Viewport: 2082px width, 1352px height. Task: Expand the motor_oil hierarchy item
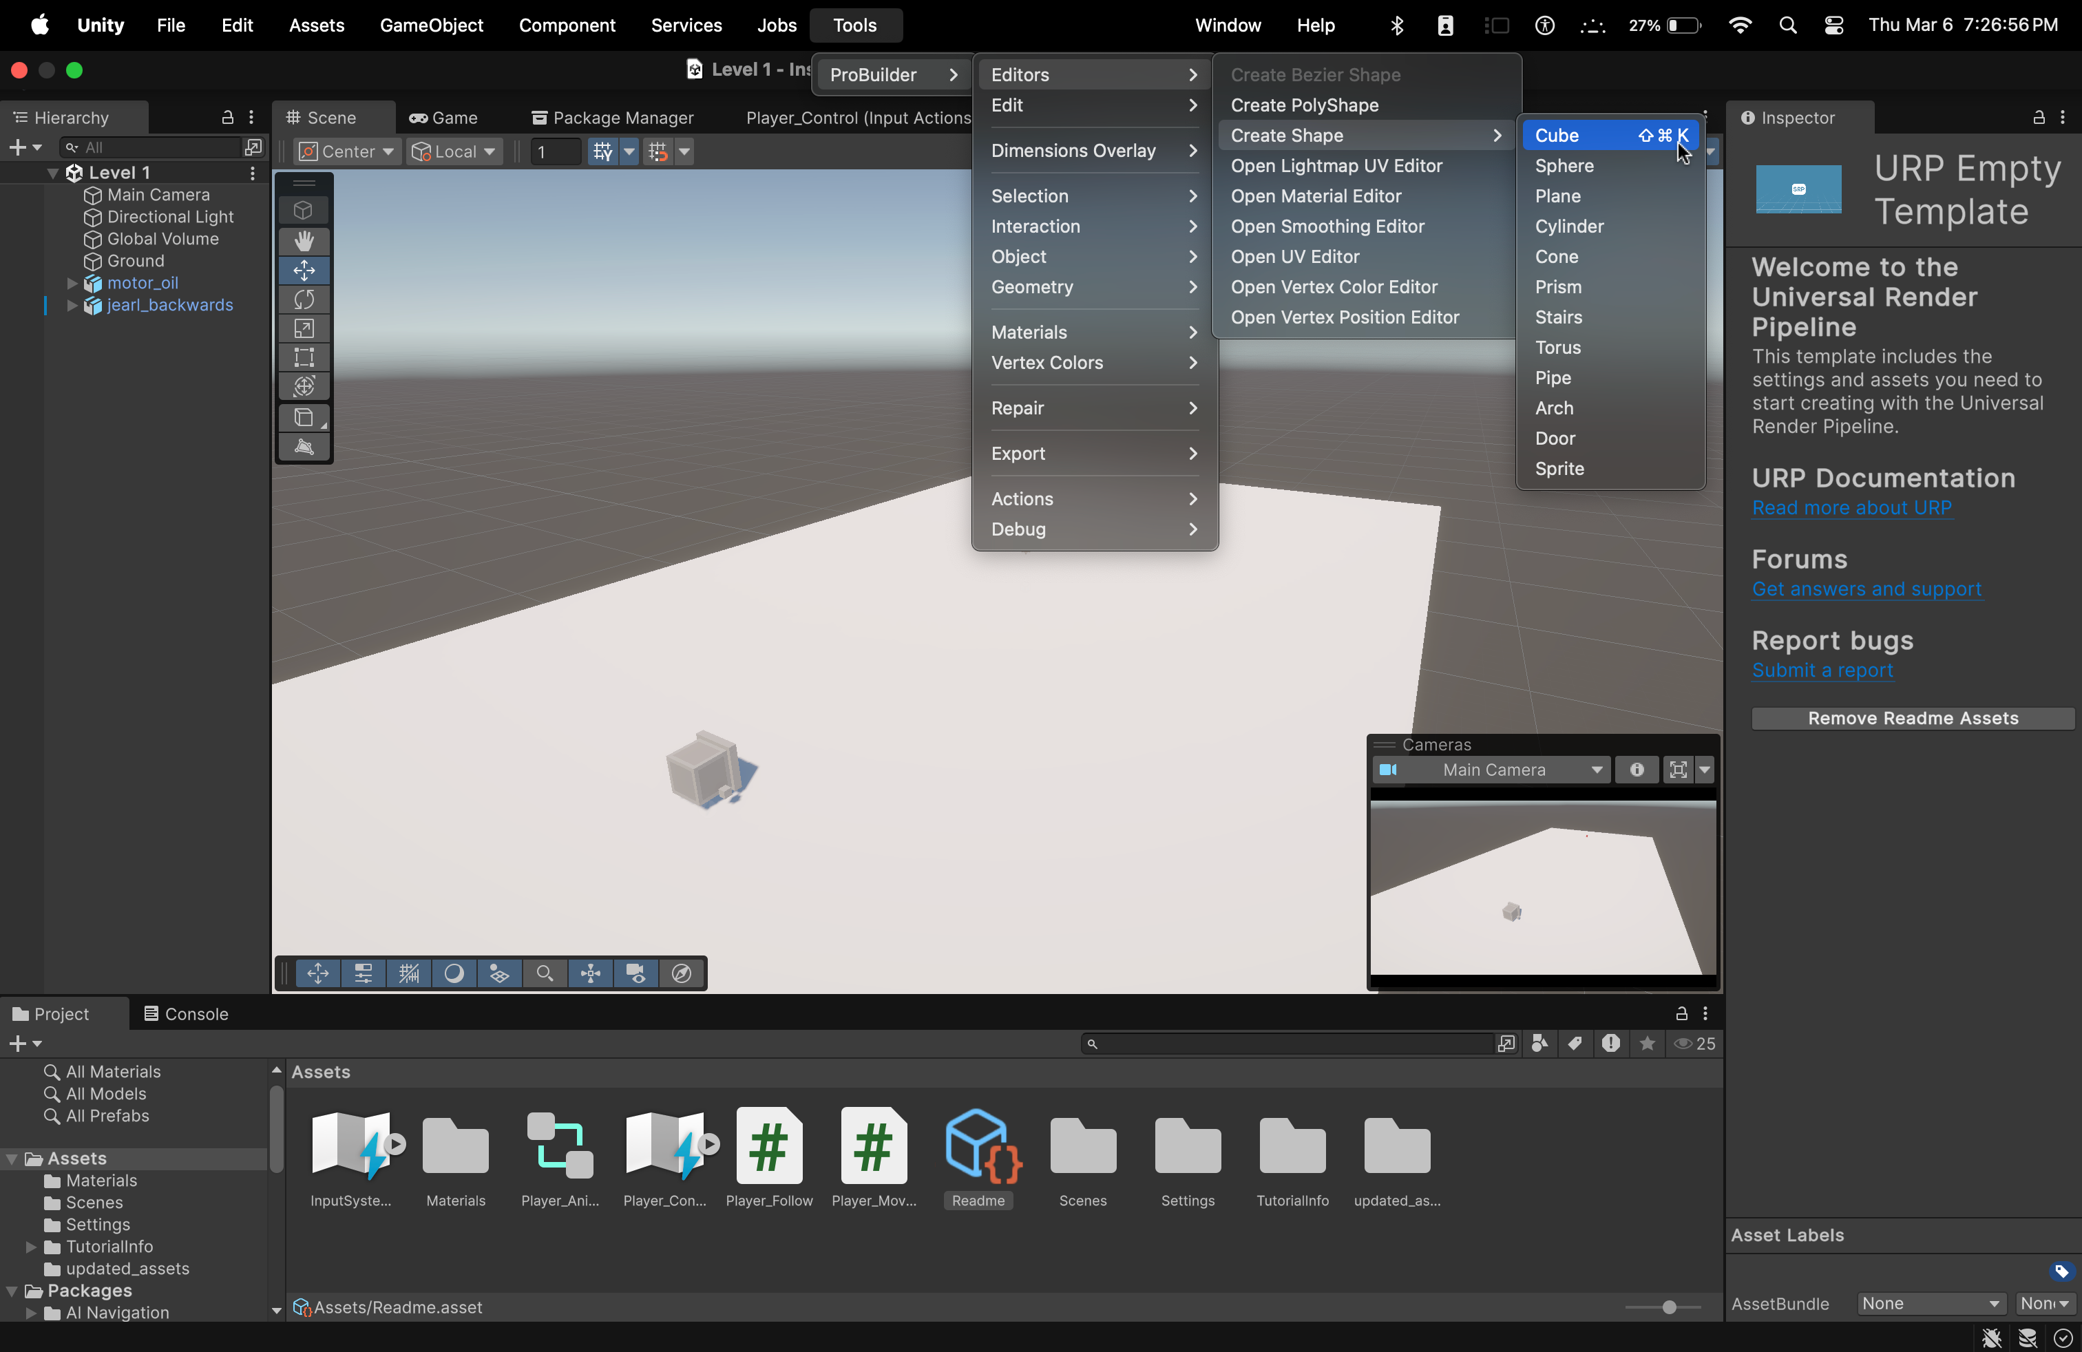point(72,282)
